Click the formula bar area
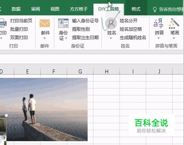 (x=91, y=59)
